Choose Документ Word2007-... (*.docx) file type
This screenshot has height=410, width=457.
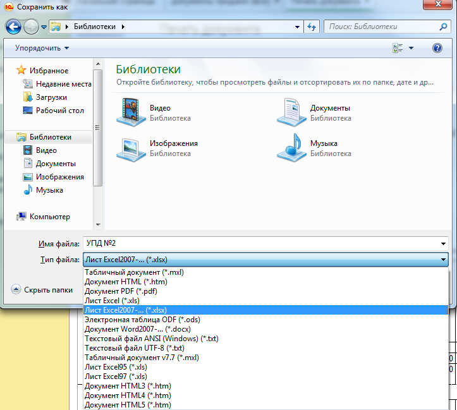[265, 329]
